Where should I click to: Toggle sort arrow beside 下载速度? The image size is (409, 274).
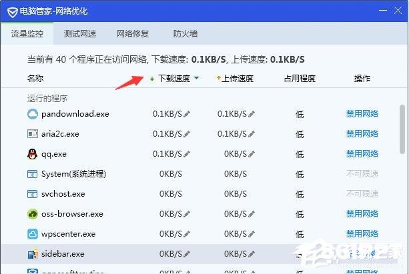[x=197, y=78]
